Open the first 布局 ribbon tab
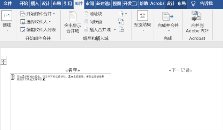 tap(57, 3)
